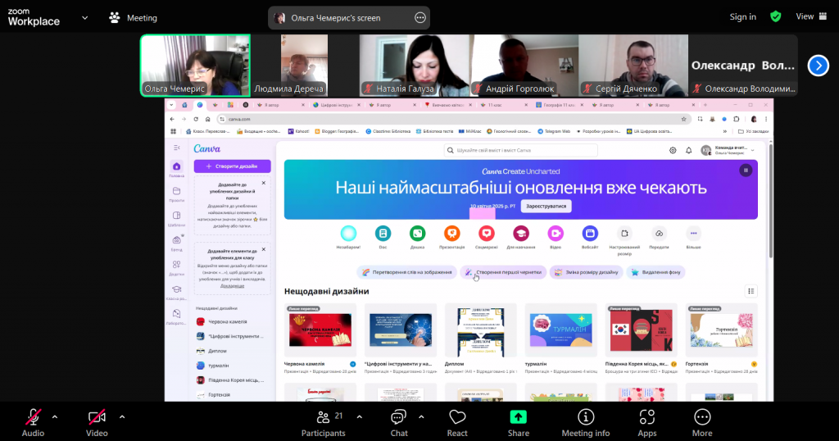Open the React heart menu
Screen dimensions: 839x441
click(457, 423)
